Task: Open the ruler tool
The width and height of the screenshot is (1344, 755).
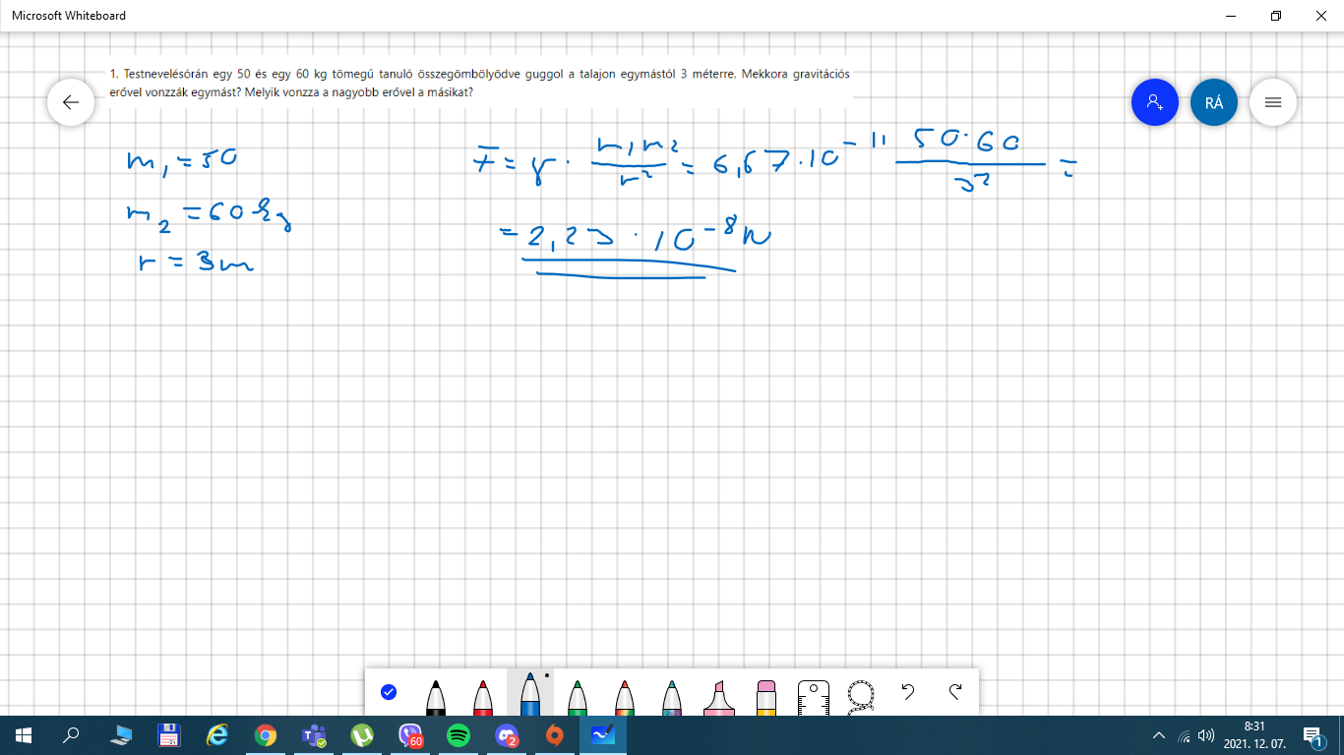Action: (x=814, y=696)
